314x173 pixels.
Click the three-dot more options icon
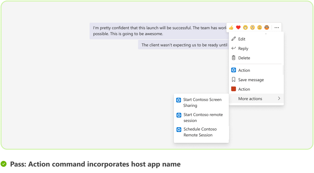point(277,27)
